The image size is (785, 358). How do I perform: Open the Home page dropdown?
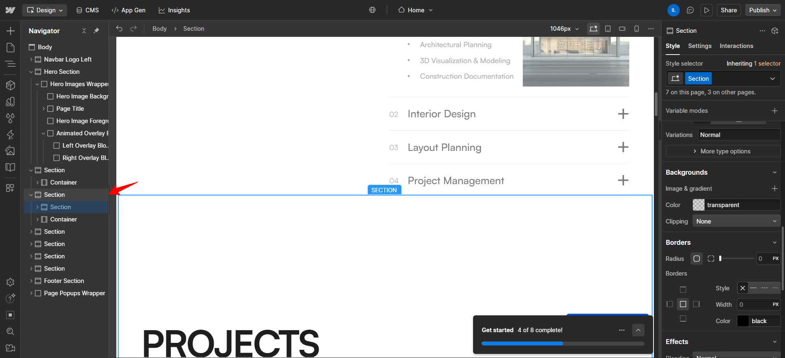coord(415,10)
